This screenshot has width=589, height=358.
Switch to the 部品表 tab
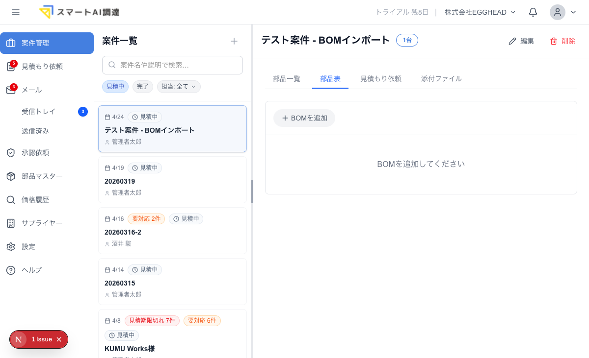pyautogui.click(x=330, y=79)
